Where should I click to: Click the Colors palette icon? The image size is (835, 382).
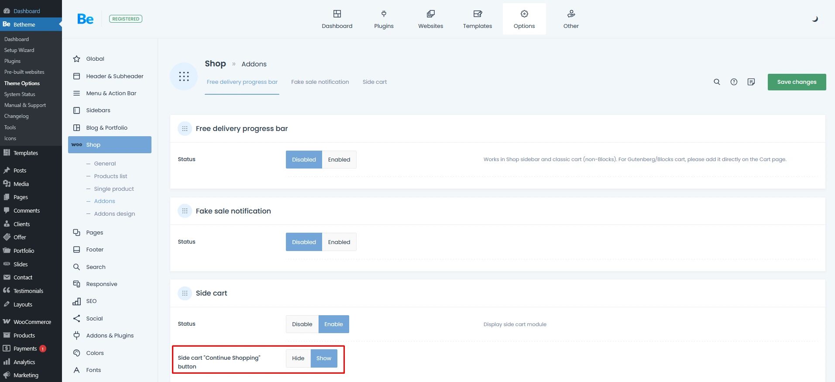[77, 353]
